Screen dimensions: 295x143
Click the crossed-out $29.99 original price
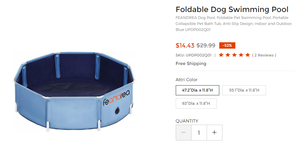pos(206,45)
